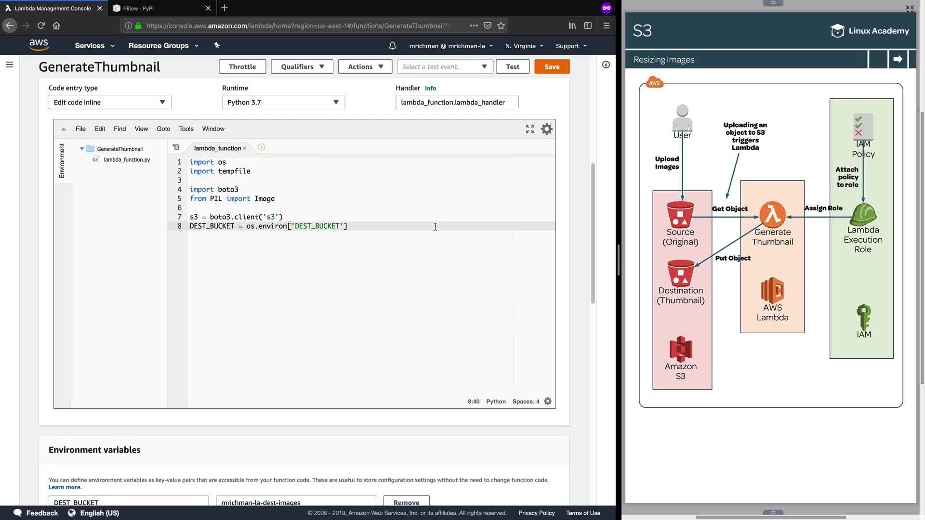Screen dimensions: 925x520
Task: Open the left hamburger navigation menu
Action: click(9, 65)
